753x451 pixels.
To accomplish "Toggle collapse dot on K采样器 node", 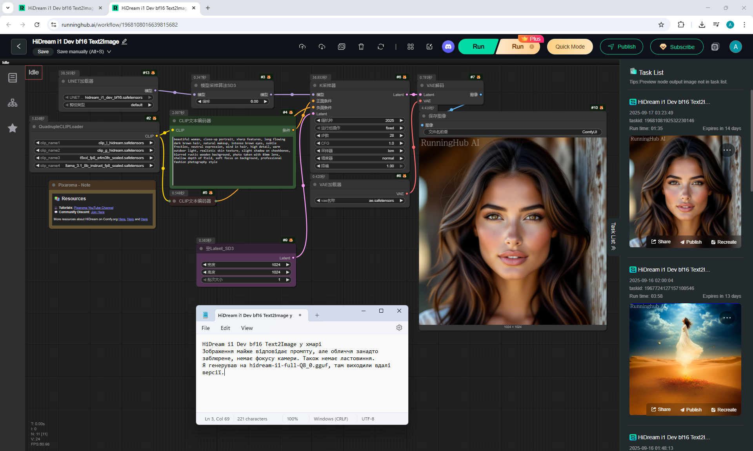I will tap(315, 85).
